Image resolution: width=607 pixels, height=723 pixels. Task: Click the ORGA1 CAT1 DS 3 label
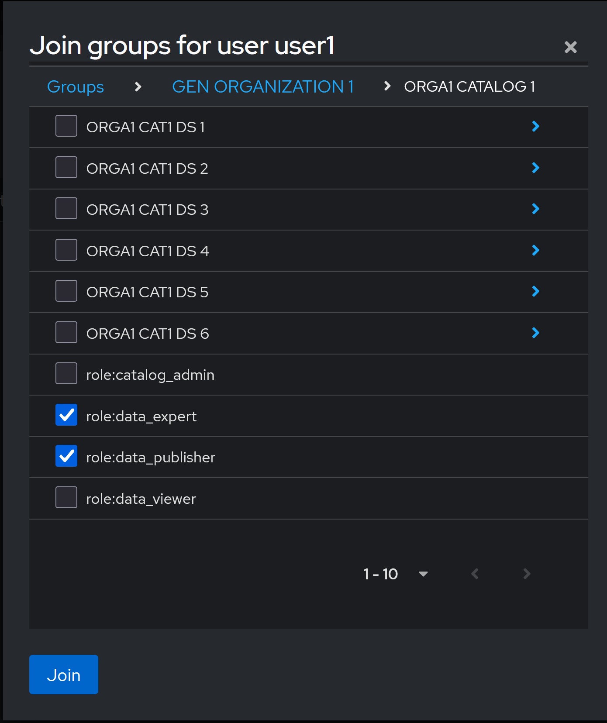[x=148, y=210]
